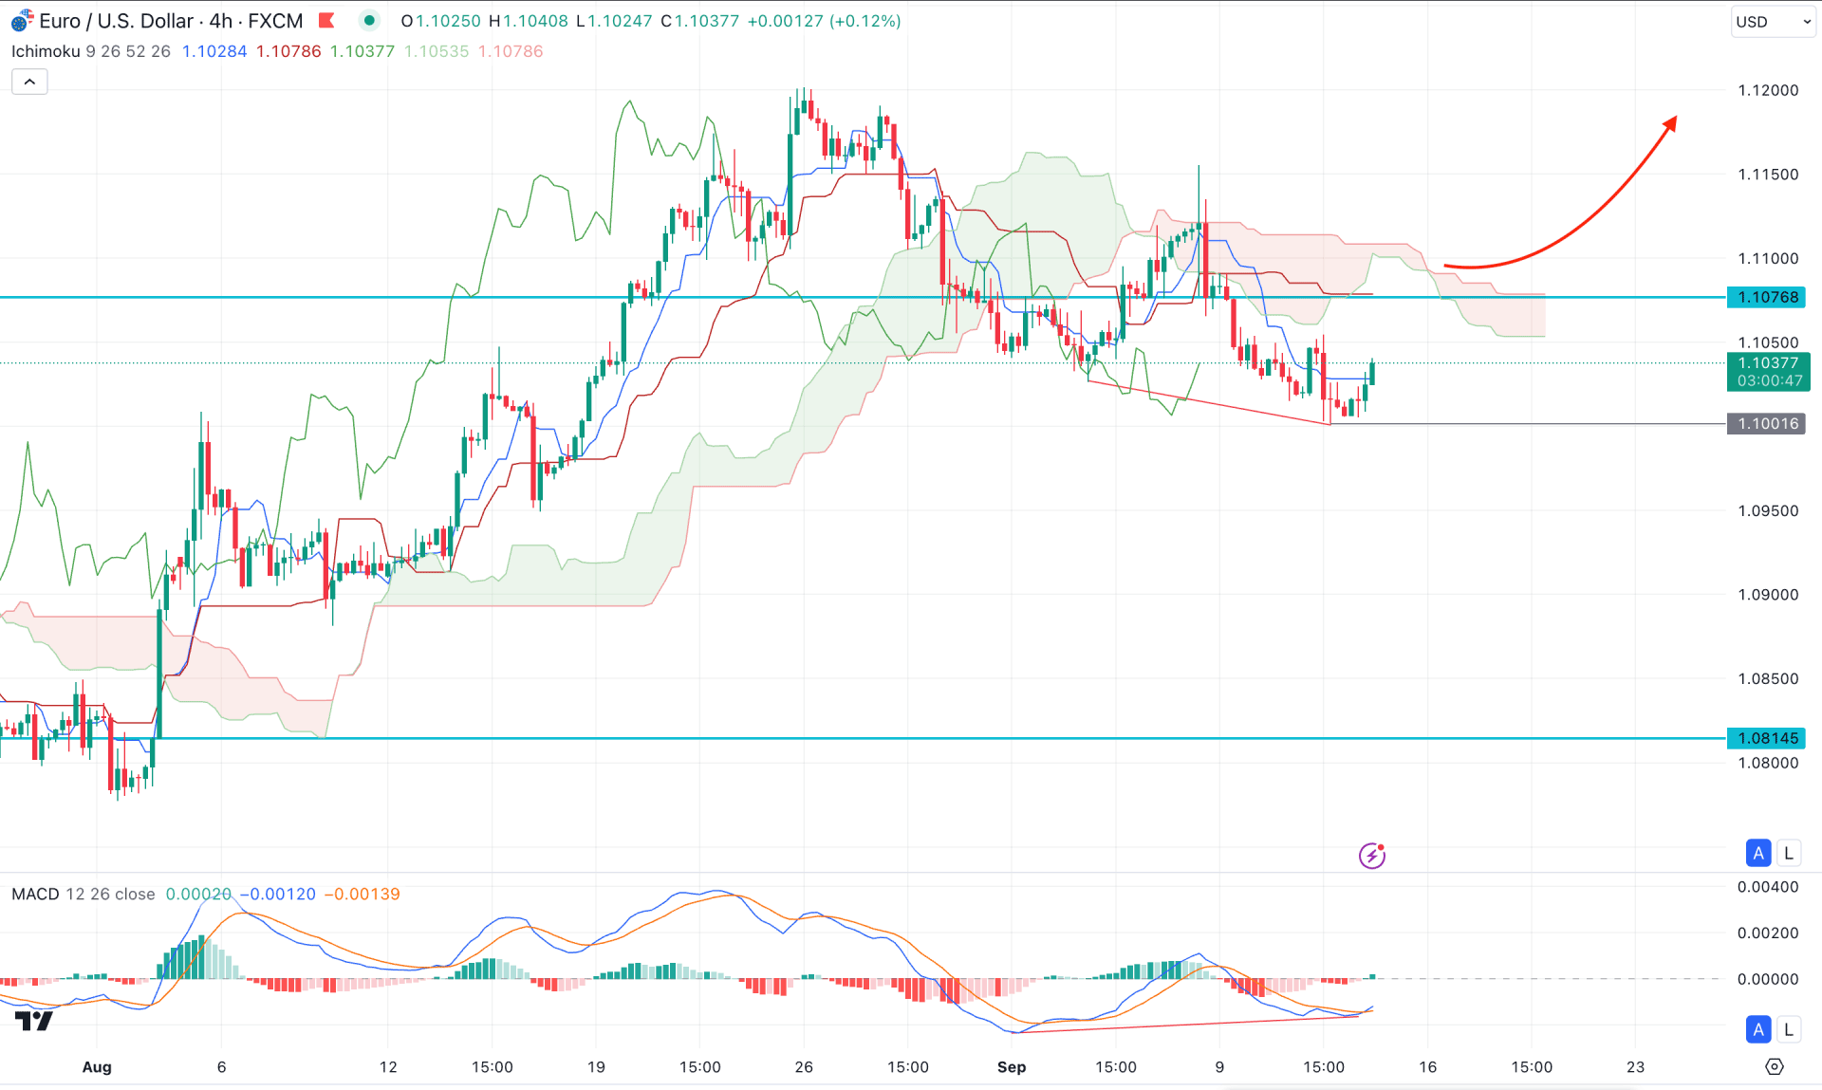This screenshot has width=1822, height=1090.
Task: Toggle auto scale 'A' on the MACD pane
Action: [1758, 1029]
